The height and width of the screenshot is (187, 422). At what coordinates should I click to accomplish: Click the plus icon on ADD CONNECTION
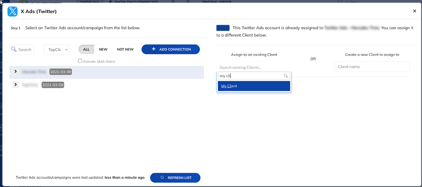tap(154, 49)
